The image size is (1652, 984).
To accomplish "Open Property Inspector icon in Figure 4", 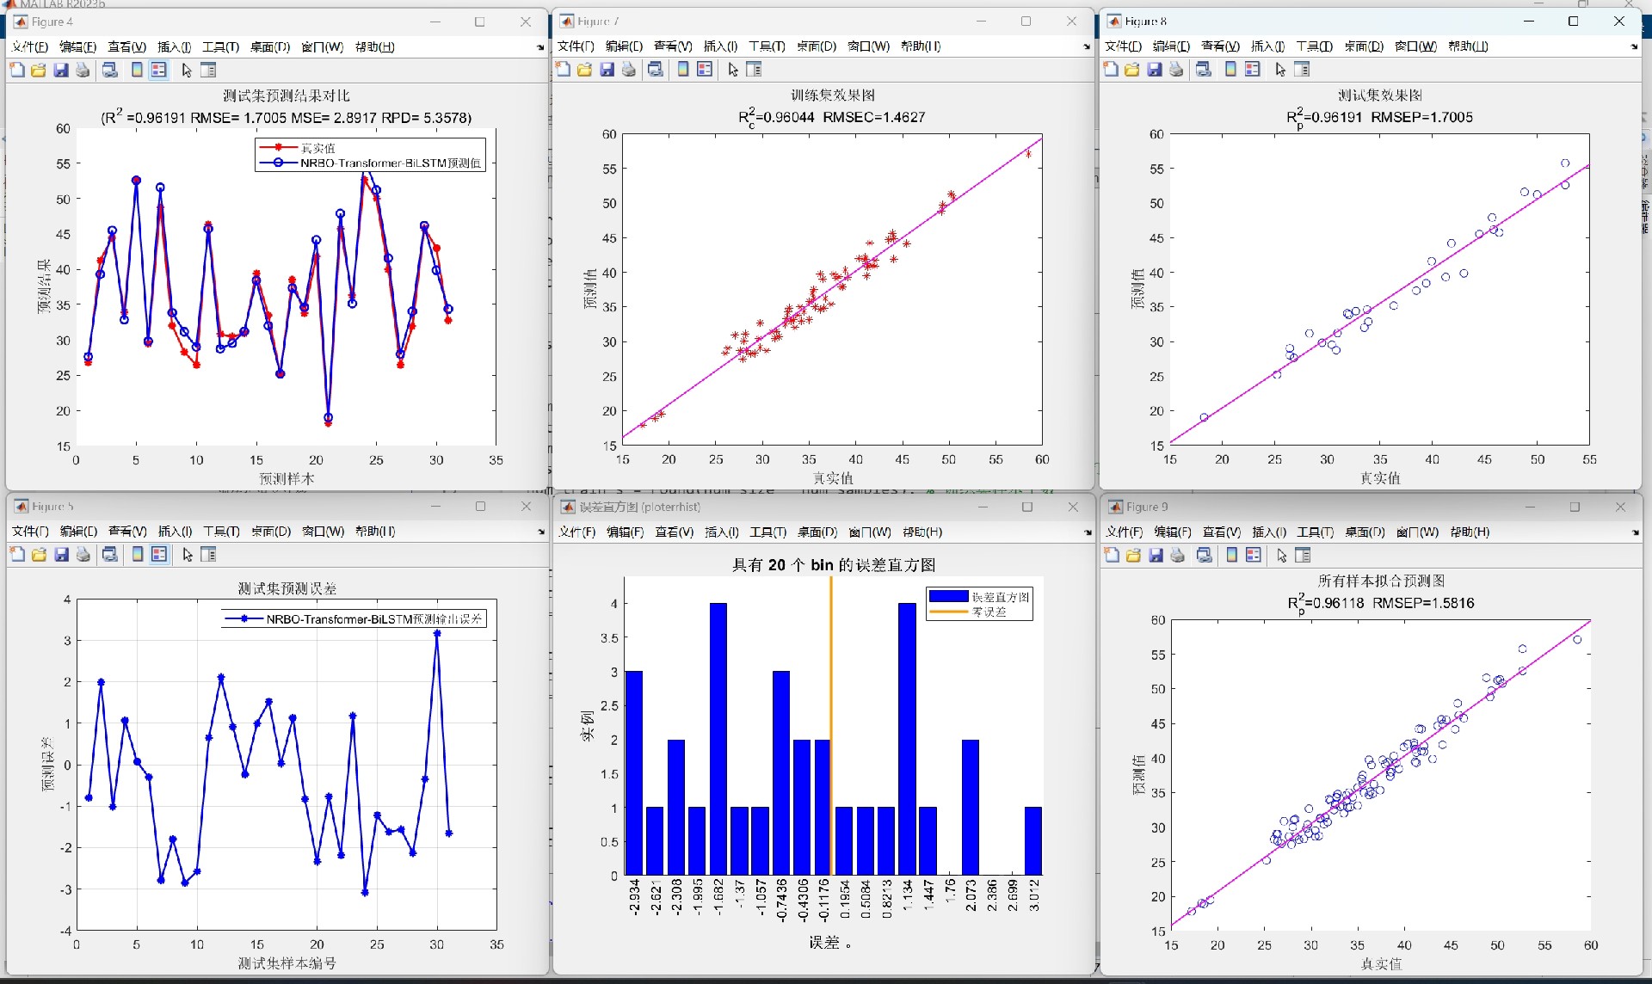I will tap(208, 71).
